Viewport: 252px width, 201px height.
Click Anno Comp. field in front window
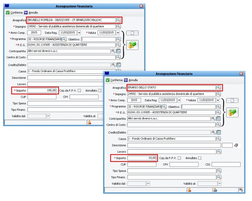134,100
